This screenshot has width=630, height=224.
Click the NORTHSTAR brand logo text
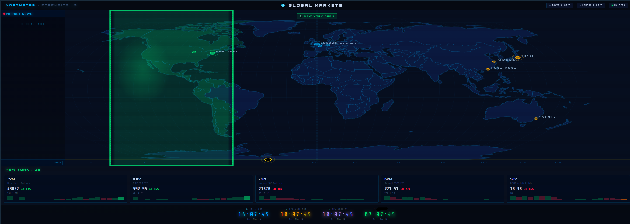click(20, 5)
